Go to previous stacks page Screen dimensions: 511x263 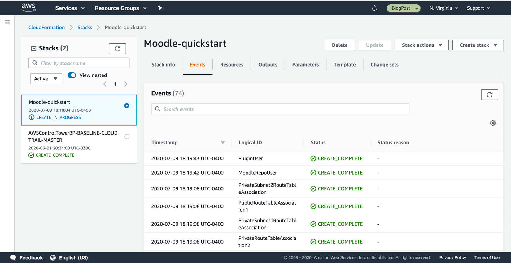tap(105, 84)
